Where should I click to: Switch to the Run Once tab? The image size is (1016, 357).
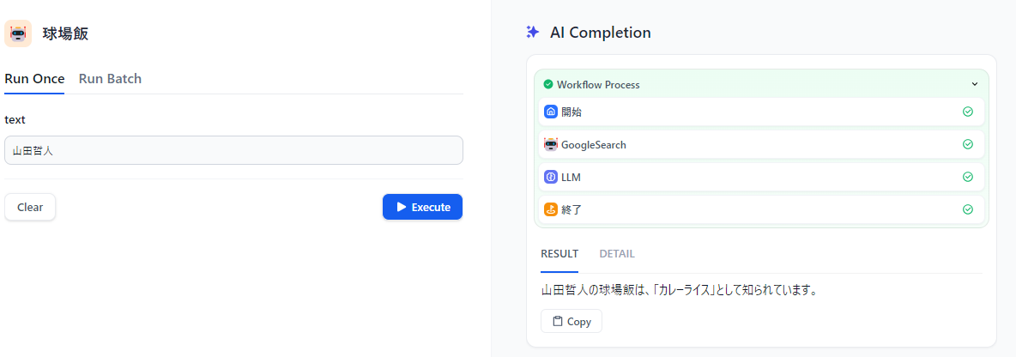[34, 79]
